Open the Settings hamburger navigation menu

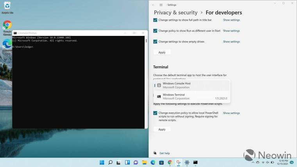pyautogui.click(x=161, y=5)
